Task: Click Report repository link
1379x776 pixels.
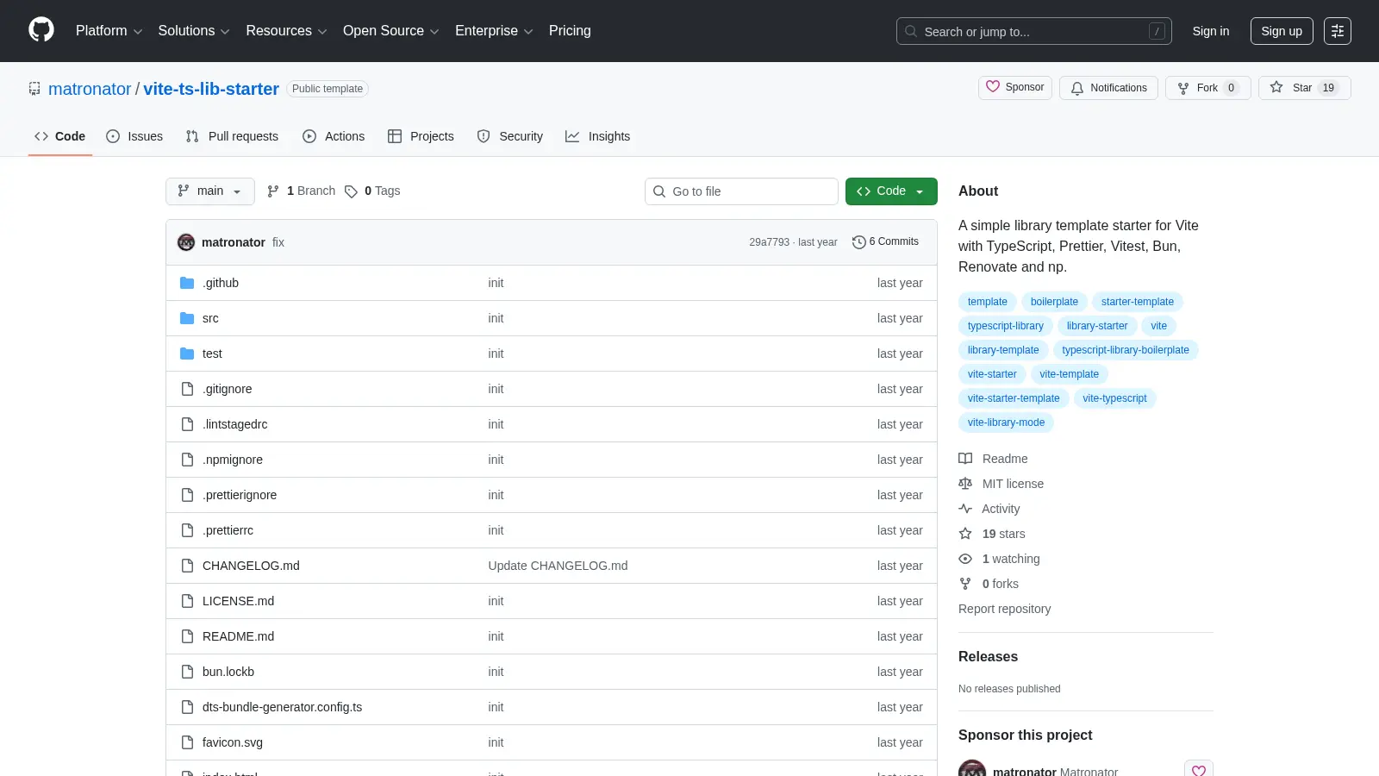Action: coord(1004,609)
